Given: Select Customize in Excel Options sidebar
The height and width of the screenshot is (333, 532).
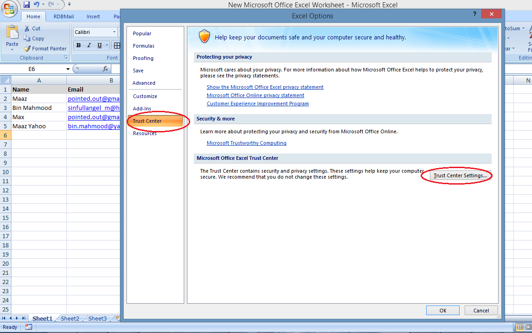Looking at the screenshot, I should [155, 96].
